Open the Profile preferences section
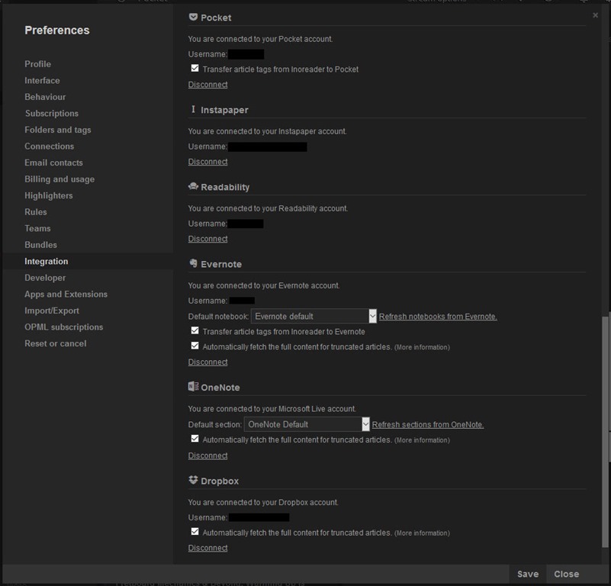 tap(38, 64)
